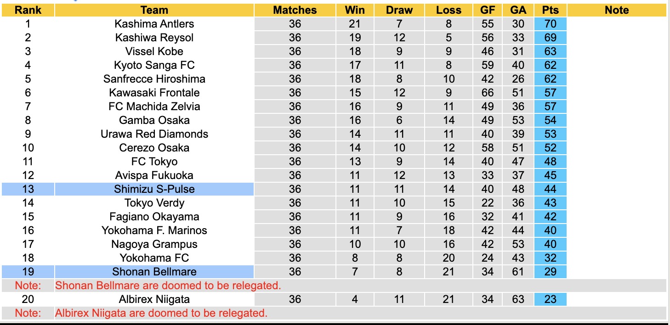Select Vissel Kobe in the table
Viewport: 670px width, 325px height.
coord(154,51)
